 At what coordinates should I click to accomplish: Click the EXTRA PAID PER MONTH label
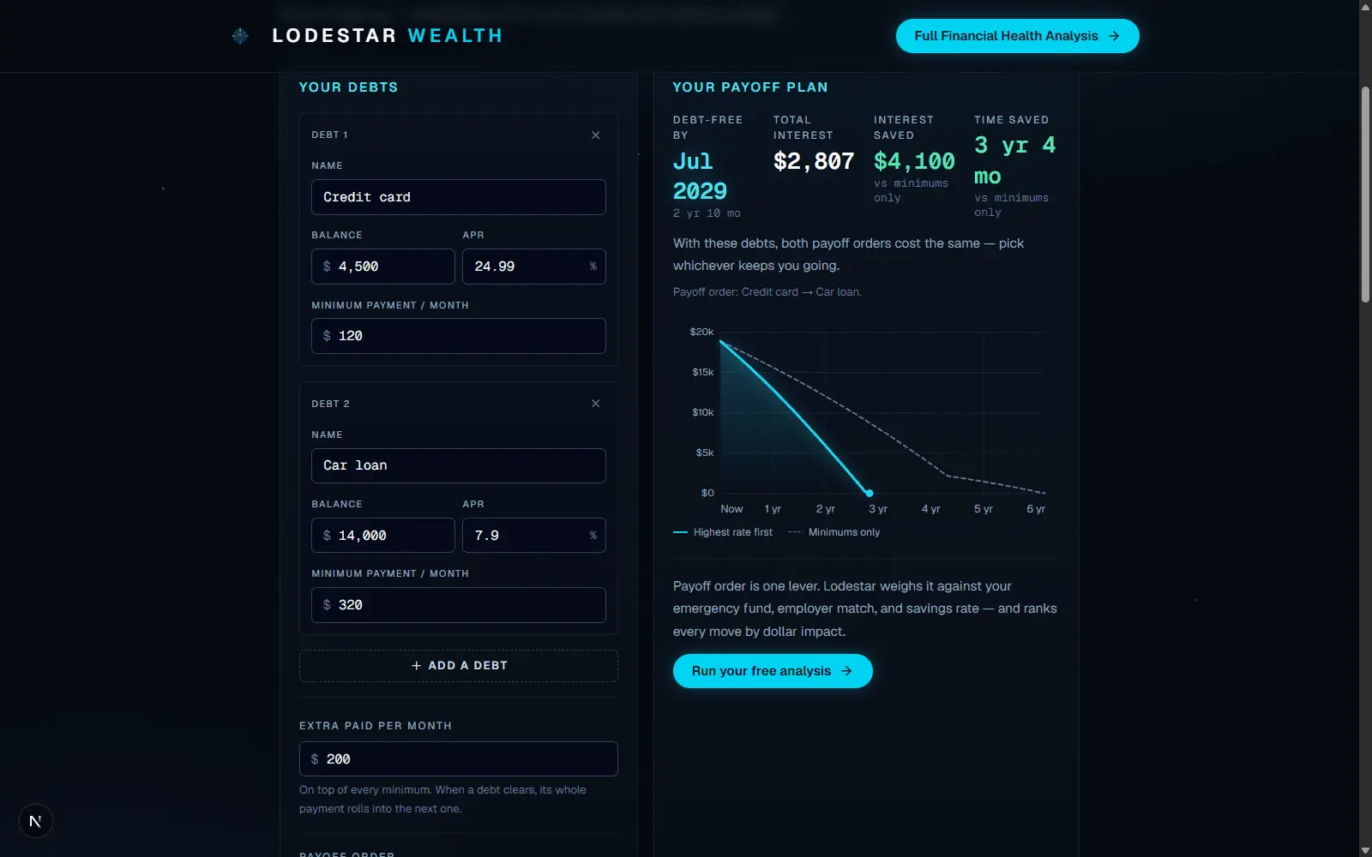[x=376, y=726]
